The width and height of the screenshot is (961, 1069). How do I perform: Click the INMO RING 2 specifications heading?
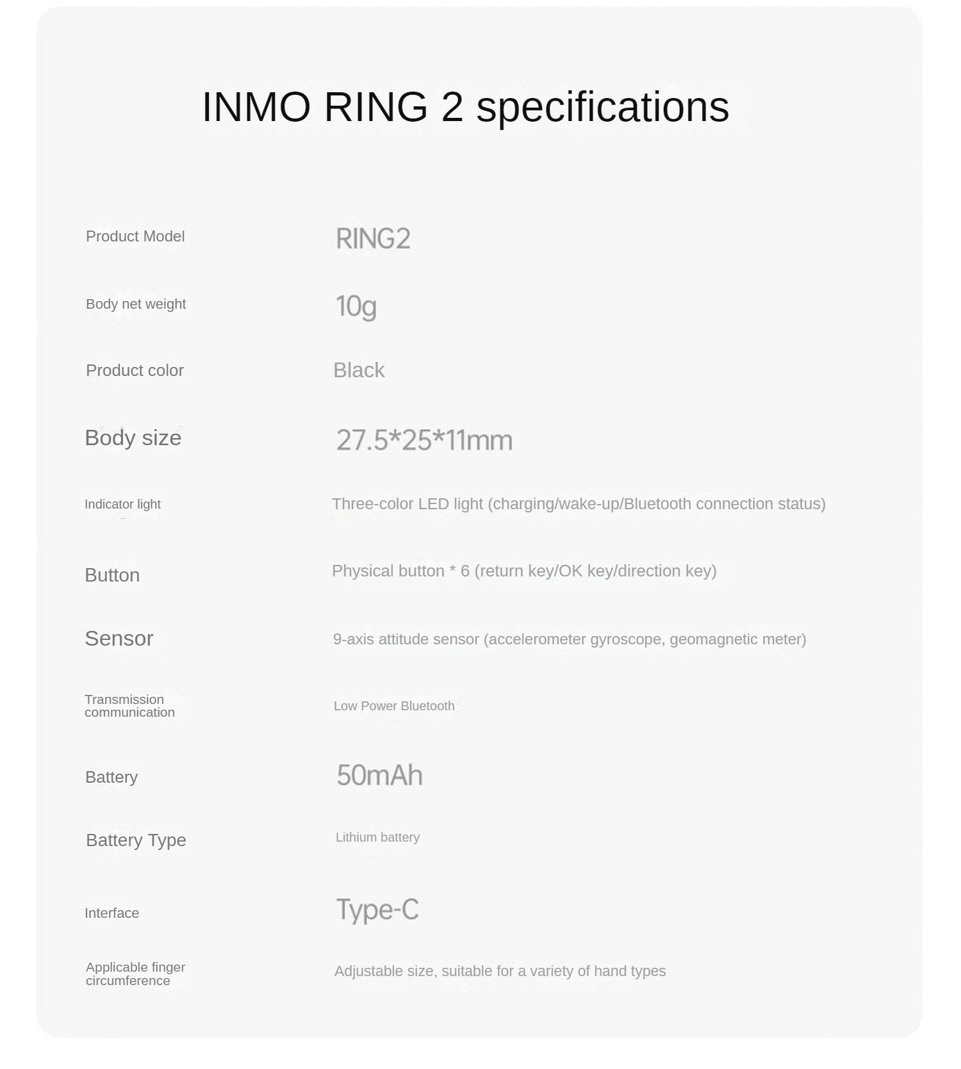click(x=465, y=106)
